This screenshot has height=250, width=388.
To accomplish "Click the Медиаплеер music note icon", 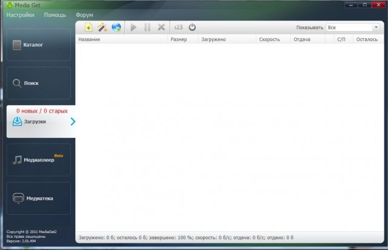I will coord(18,160).
